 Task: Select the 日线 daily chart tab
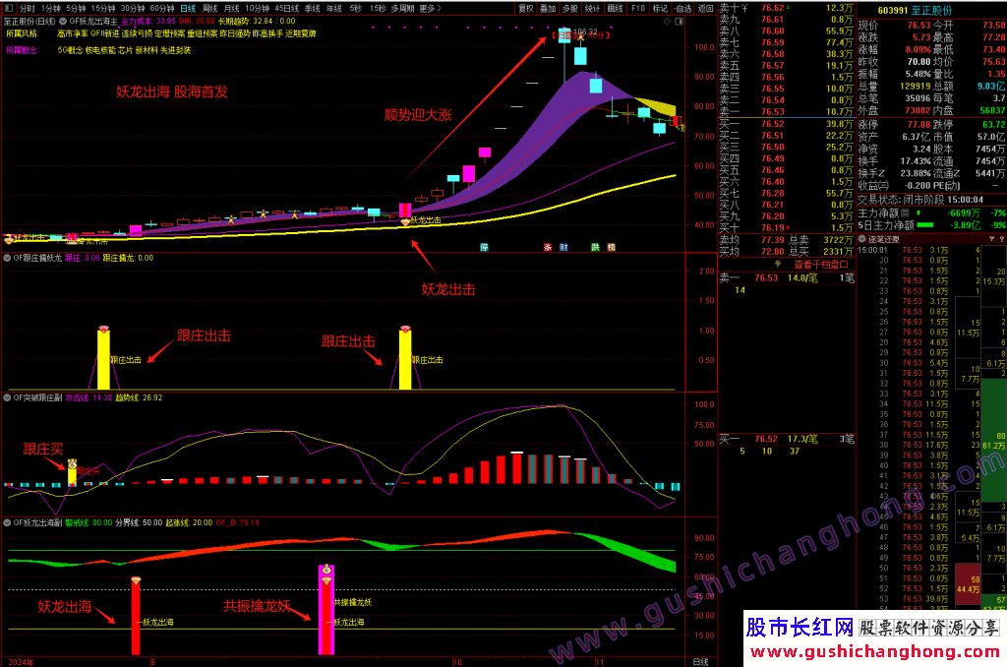(x=188, y=8)
